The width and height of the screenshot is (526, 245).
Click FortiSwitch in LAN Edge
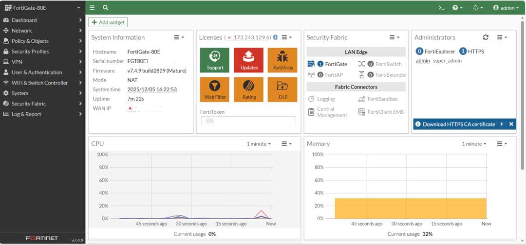(x=380, y=64)
